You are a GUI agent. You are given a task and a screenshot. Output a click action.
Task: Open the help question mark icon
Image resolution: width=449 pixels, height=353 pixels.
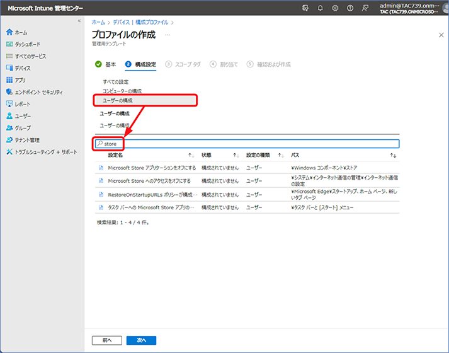pos(350,8)
